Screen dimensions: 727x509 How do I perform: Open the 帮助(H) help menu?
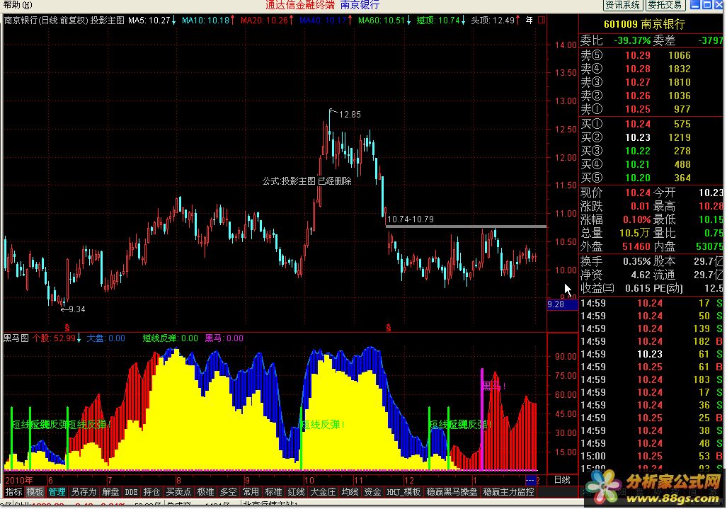[18, 5]
